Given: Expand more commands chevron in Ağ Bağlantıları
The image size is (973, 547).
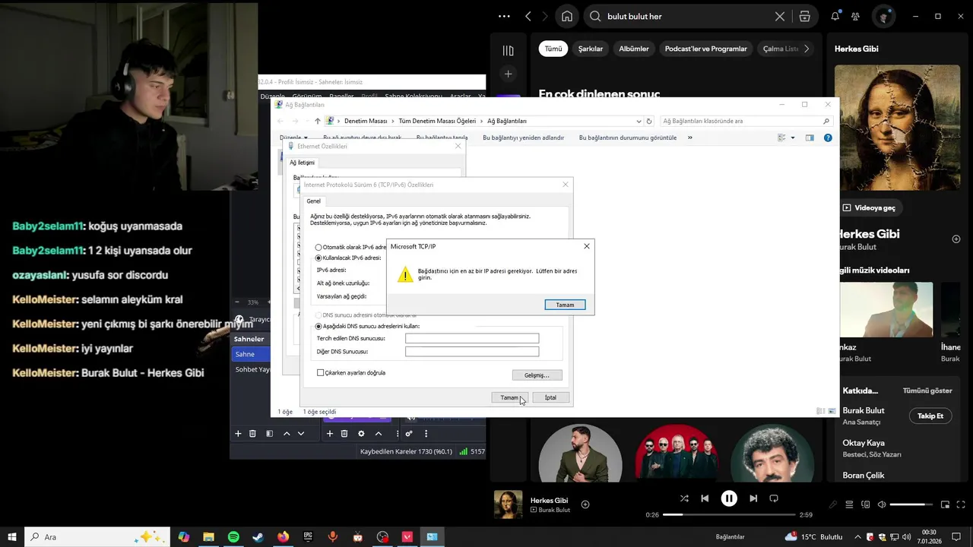Looking at the screenshot, I should pyautogui.click(x=690, y=138).
